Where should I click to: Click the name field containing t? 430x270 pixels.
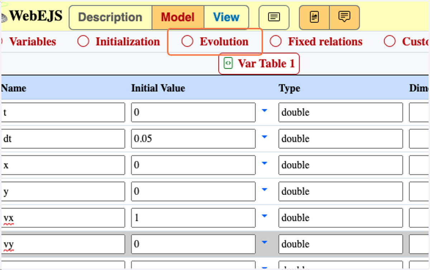click(x=63, y=112)
